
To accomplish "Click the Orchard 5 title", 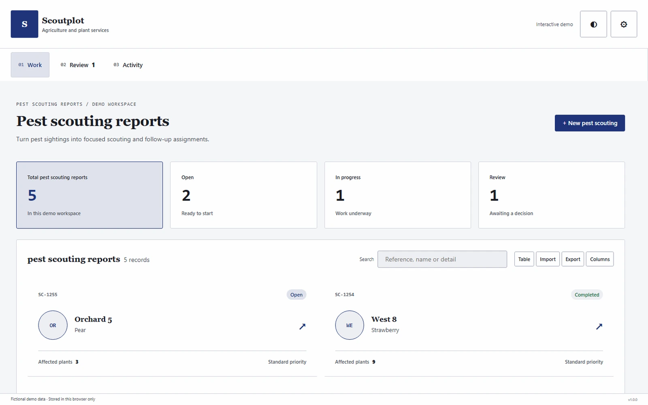I will 93,319.
